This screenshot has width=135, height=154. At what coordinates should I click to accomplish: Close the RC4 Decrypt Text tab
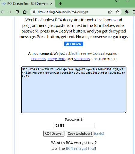(x=51, y=4)
